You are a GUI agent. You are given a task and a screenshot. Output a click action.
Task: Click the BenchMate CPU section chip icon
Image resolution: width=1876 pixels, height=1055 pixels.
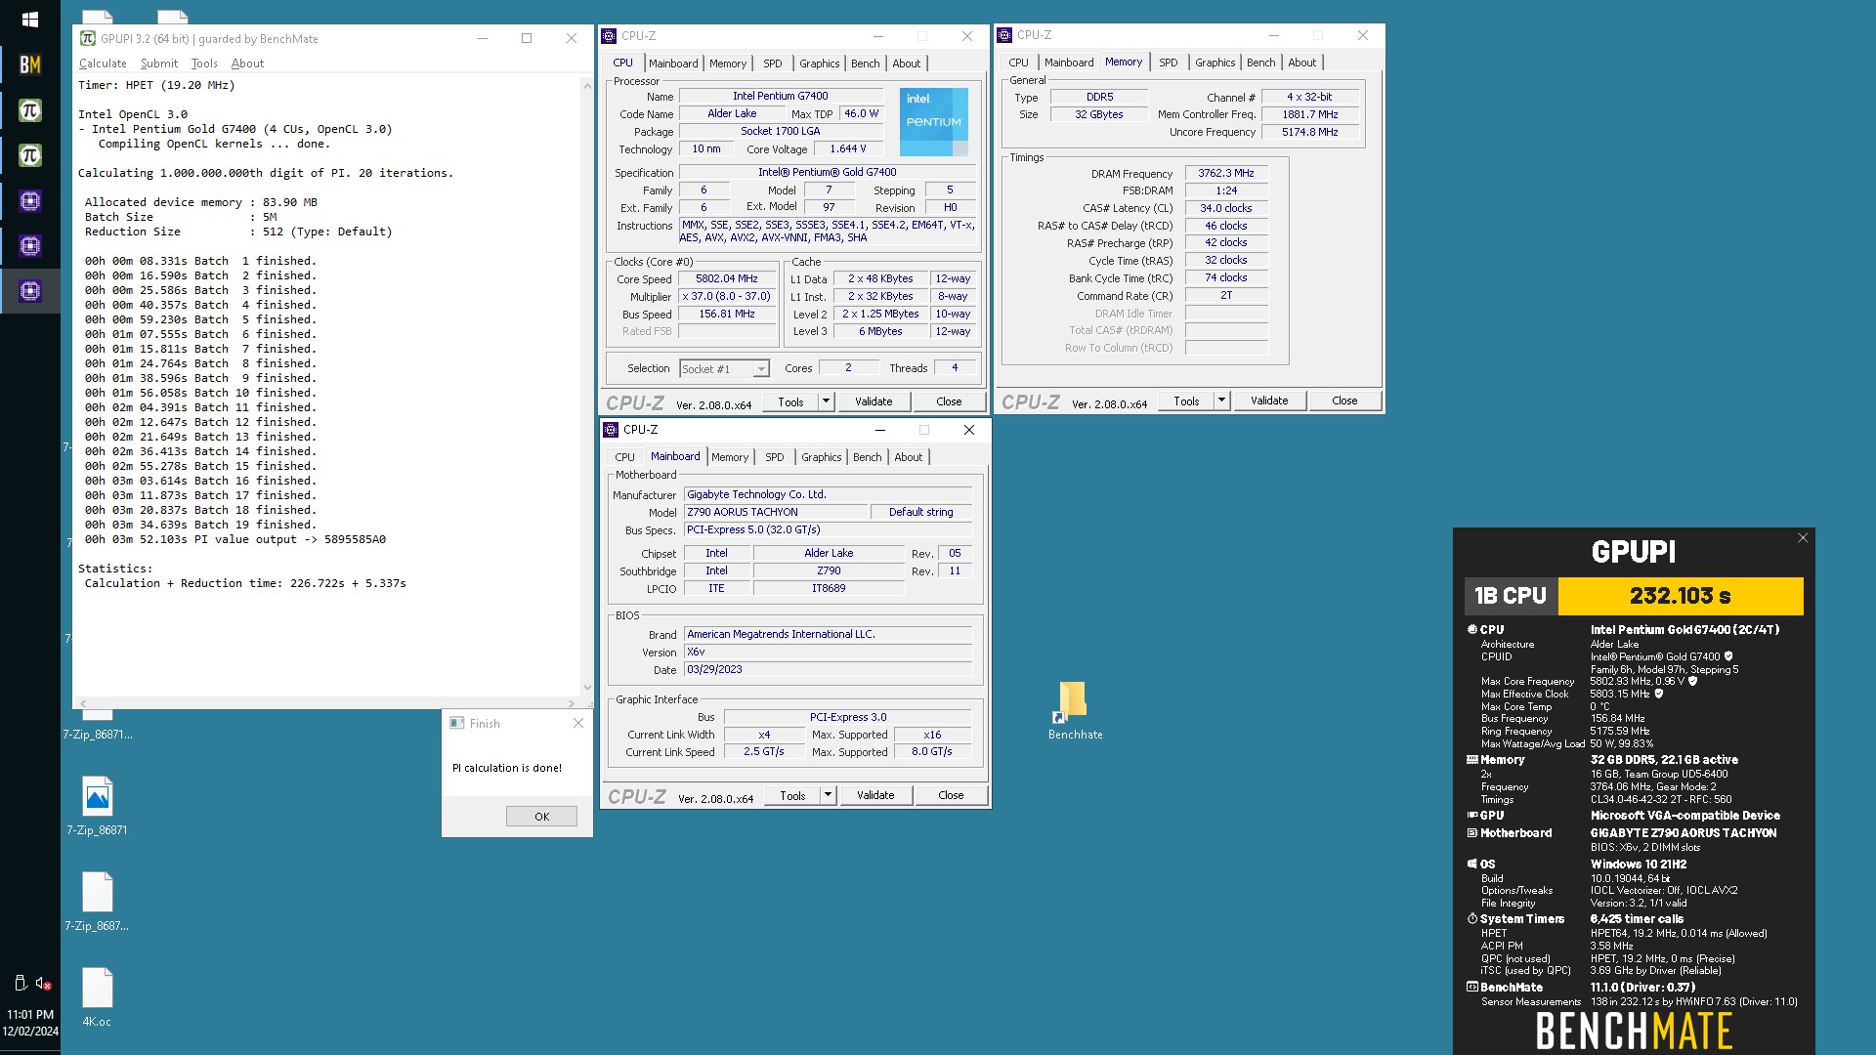point(1471,630)
